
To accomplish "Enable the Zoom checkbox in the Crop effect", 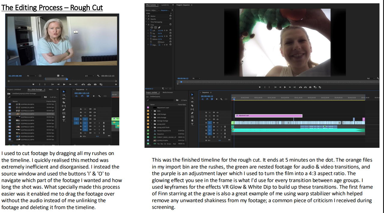I will (159, 42).
